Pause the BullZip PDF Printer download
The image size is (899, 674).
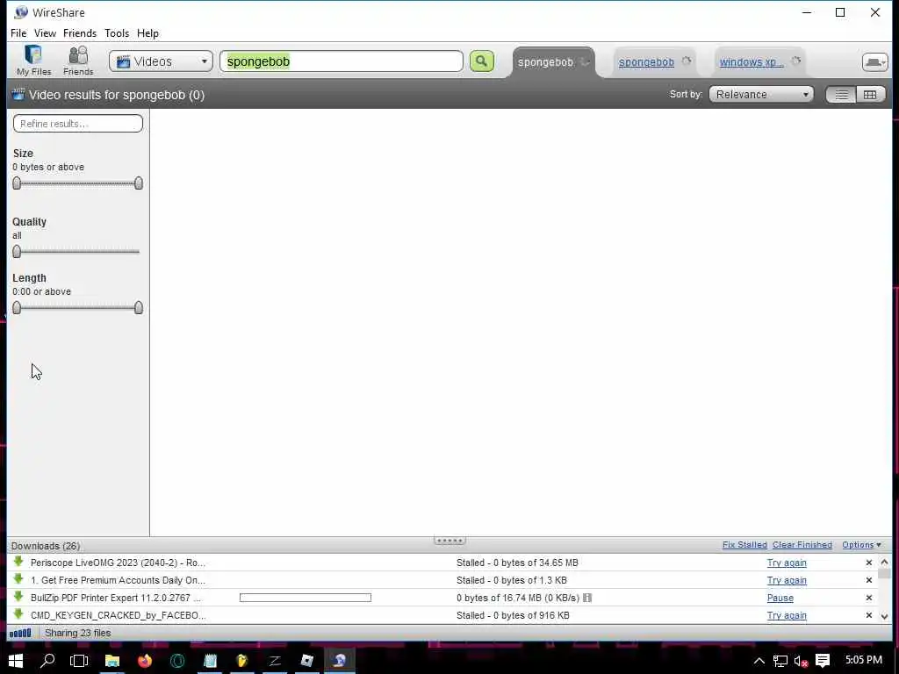tap(780, 598)
